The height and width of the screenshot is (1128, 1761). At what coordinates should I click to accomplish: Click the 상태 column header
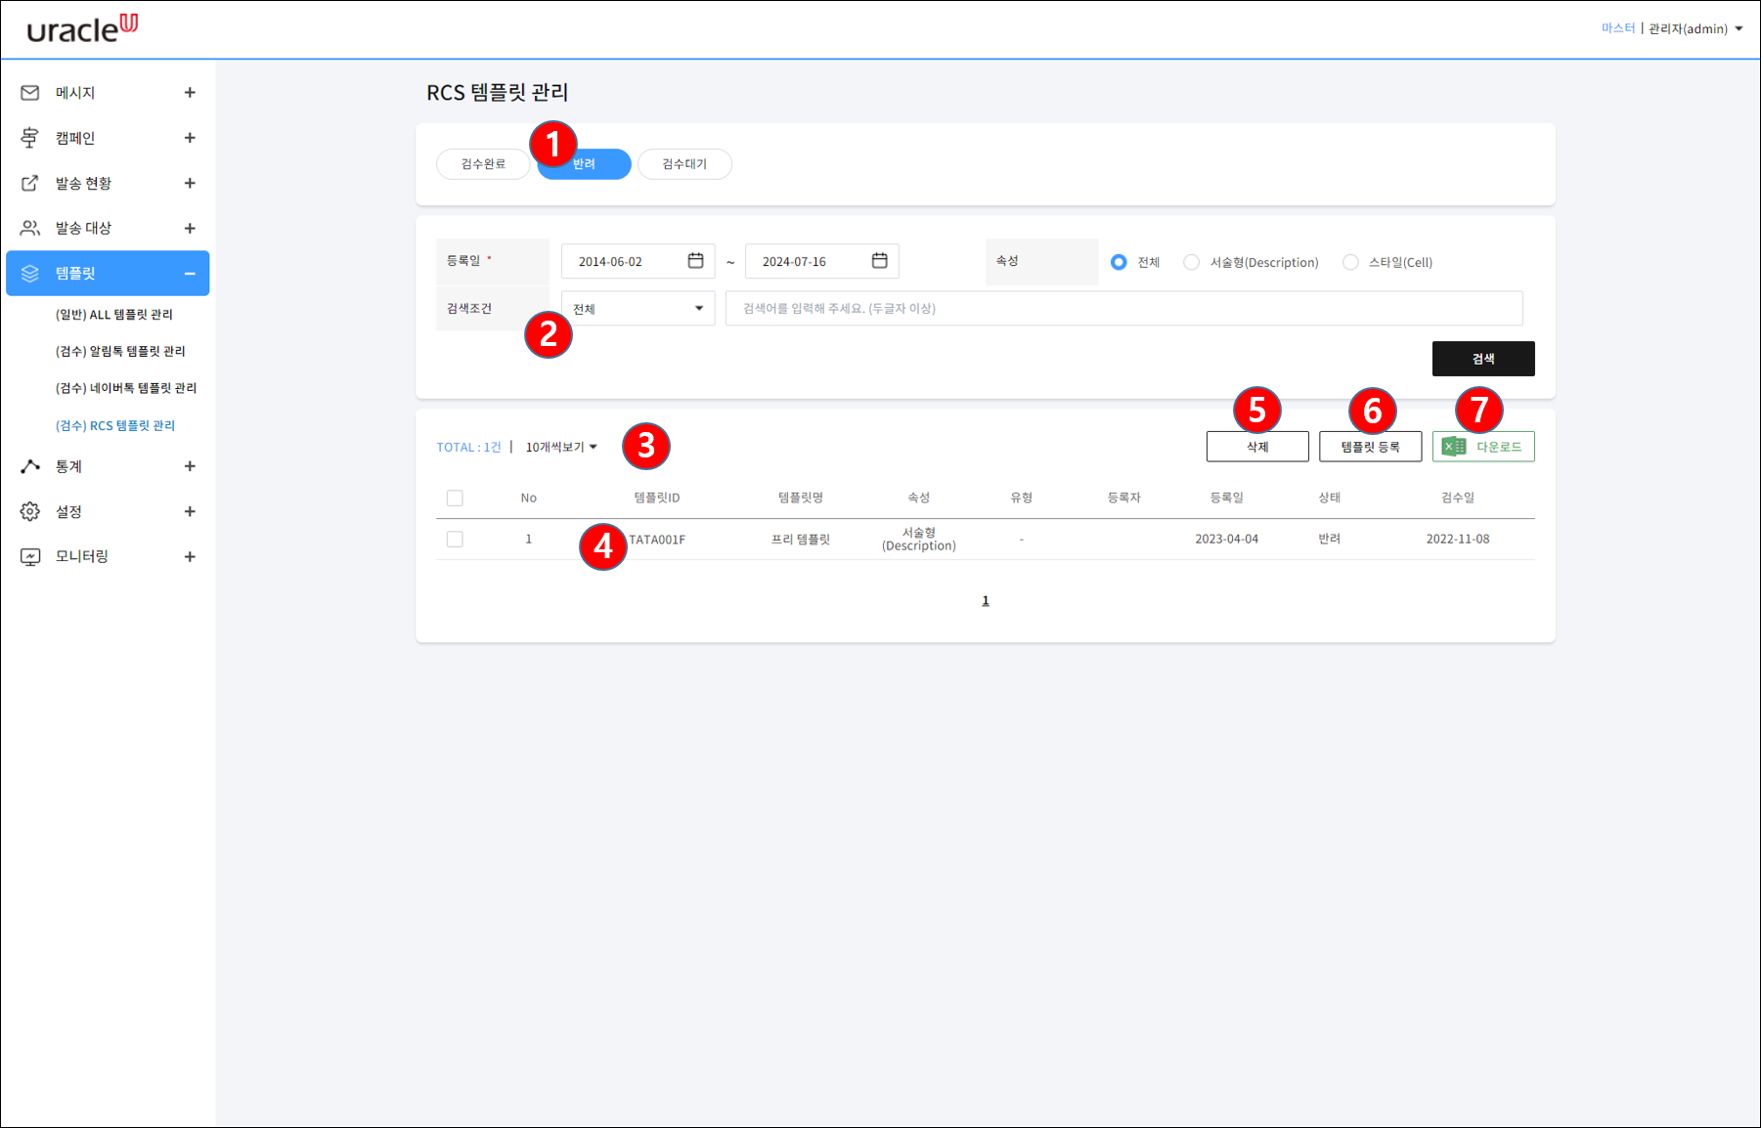click(x=1329, y=498)
